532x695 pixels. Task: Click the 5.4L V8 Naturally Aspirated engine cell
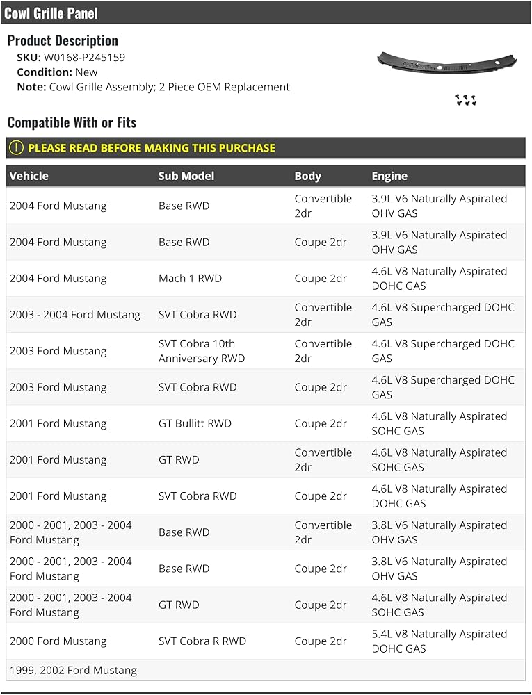tap(440, 641)
